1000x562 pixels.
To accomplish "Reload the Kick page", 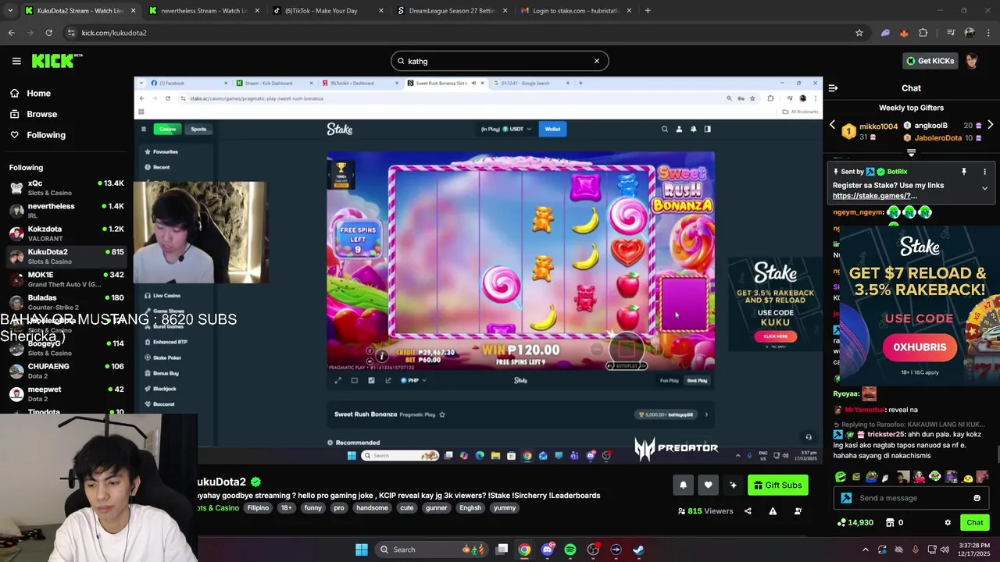I will coord(48,33).
